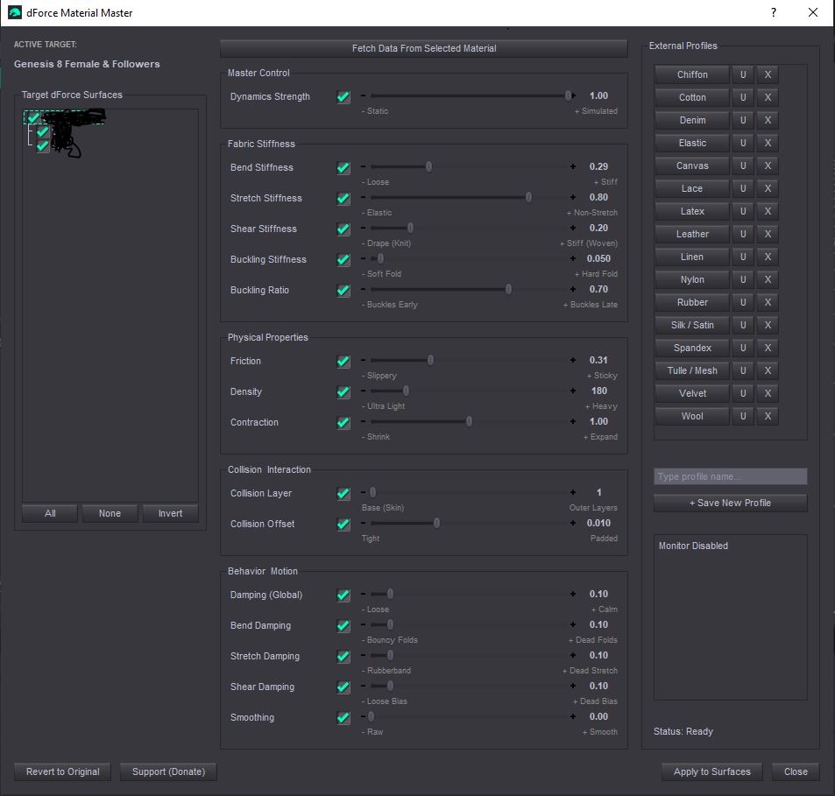Select All target surfaces

(x=50, y=513)
